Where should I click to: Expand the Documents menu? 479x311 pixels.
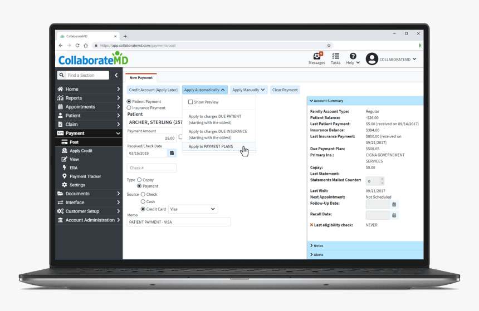click(x=89, y=194)
